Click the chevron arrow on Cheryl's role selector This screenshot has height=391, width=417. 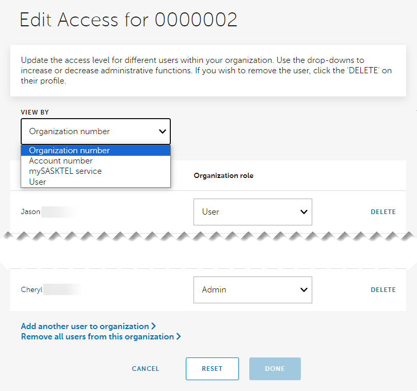[x=304, y=289]
